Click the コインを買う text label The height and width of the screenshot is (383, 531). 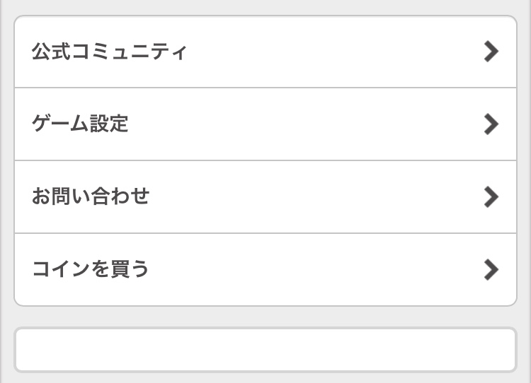pos(91,269)
